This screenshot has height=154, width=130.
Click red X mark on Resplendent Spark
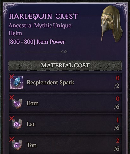click(x=12, y=77)
